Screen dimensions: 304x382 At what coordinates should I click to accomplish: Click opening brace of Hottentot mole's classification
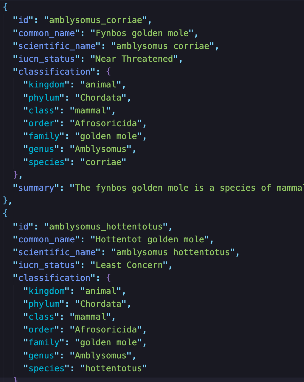coord(108,278)
